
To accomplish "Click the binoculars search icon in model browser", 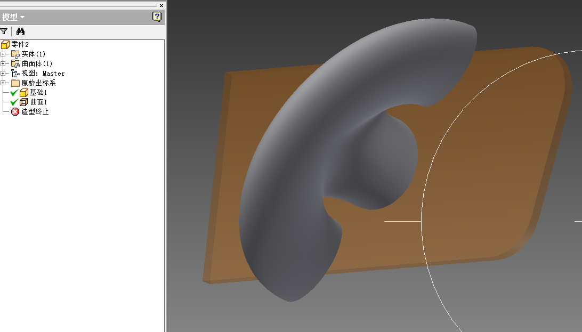I will [x=20, y=31].
